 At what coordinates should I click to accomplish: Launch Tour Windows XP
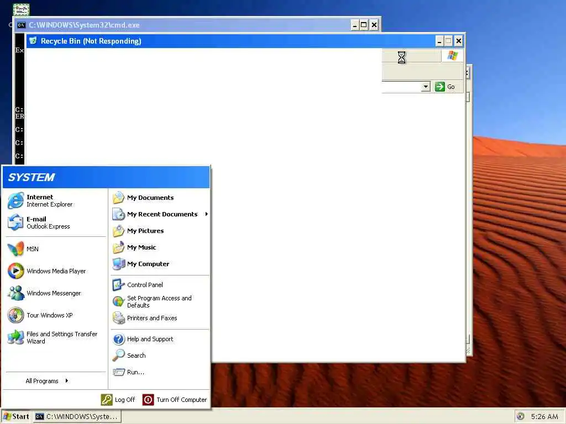[x=56, y=315]
